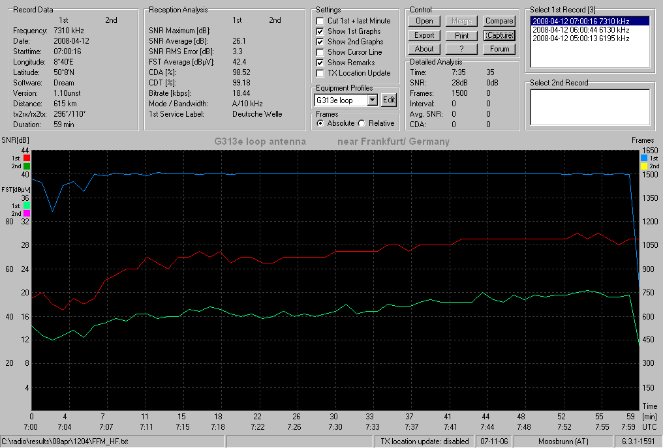This screenshot has height=448, width=663.
Task: Click the question mark help button
Action: coord(462,49)
